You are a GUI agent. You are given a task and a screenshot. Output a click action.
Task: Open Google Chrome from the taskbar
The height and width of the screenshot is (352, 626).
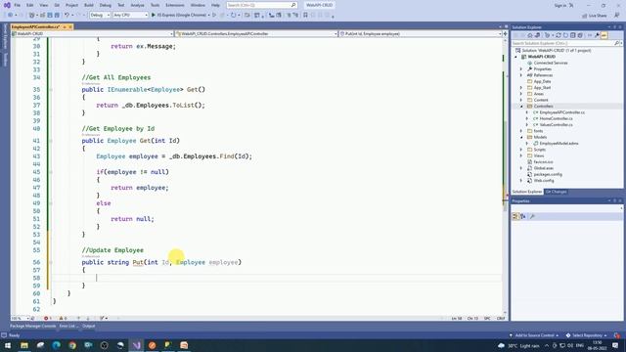(x=72, y=345)
